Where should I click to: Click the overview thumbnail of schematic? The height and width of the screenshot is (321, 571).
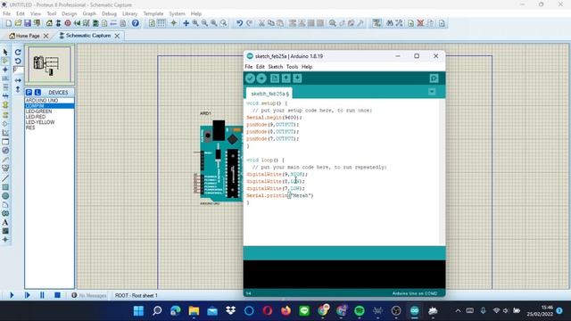point(50,64)
